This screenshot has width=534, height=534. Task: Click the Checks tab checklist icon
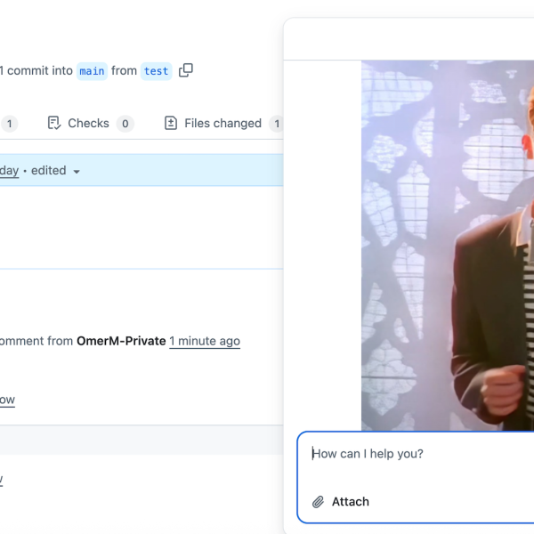point(54,124)
